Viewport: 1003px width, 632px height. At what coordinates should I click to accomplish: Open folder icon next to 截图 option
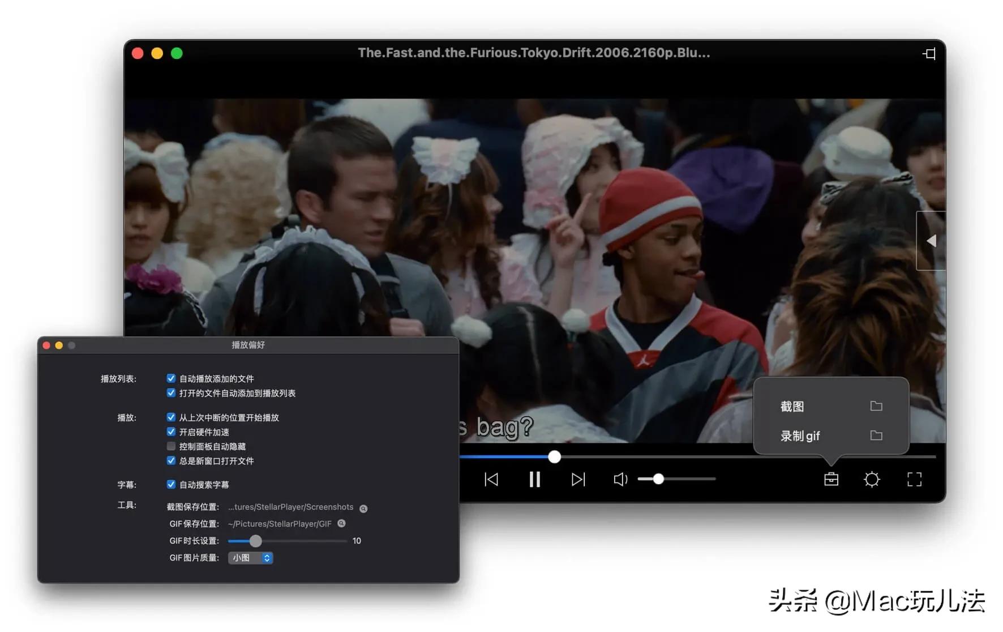pos(876,406)
